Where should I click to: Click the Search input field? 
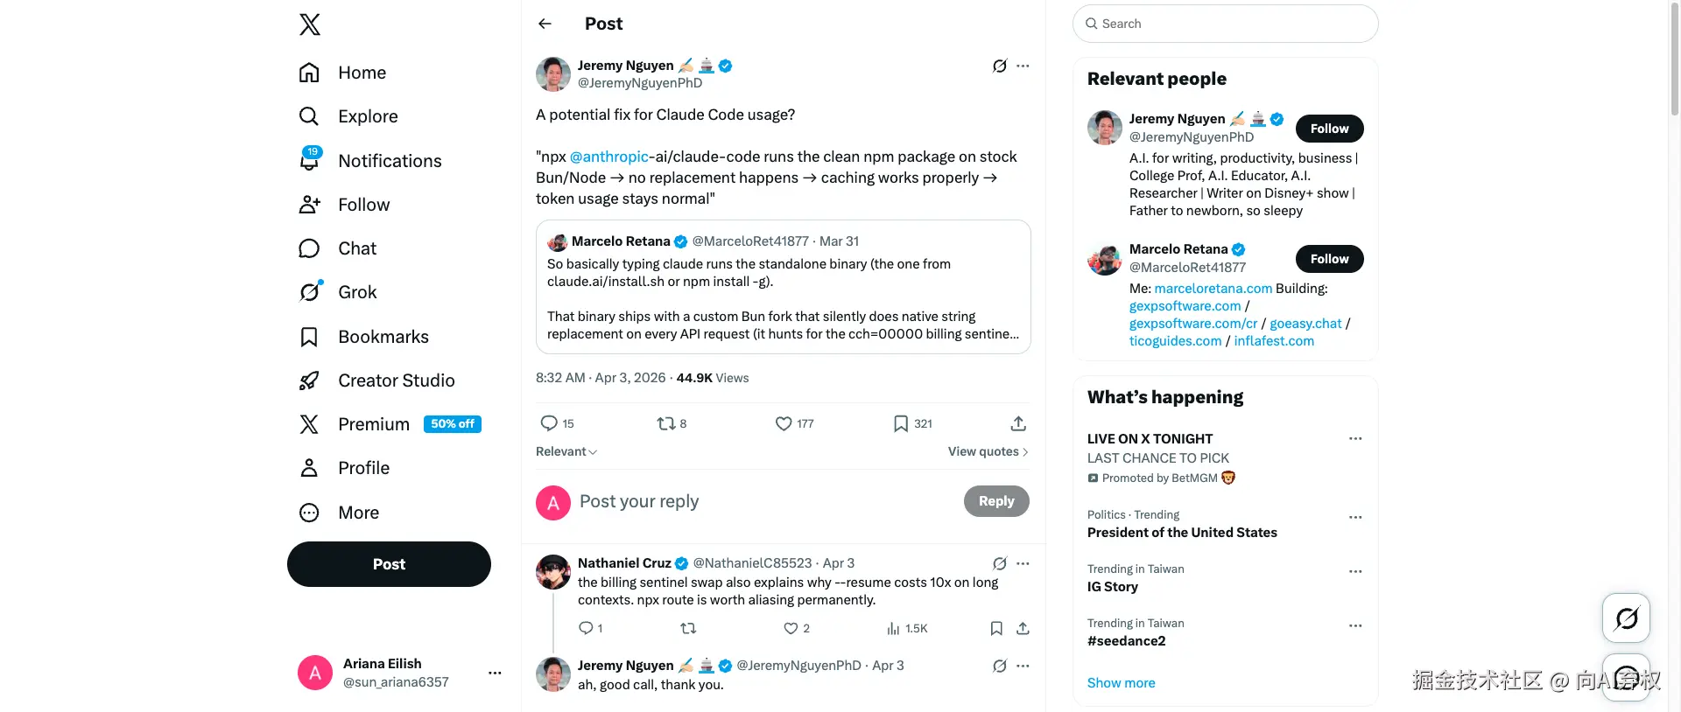point(1226,24)
